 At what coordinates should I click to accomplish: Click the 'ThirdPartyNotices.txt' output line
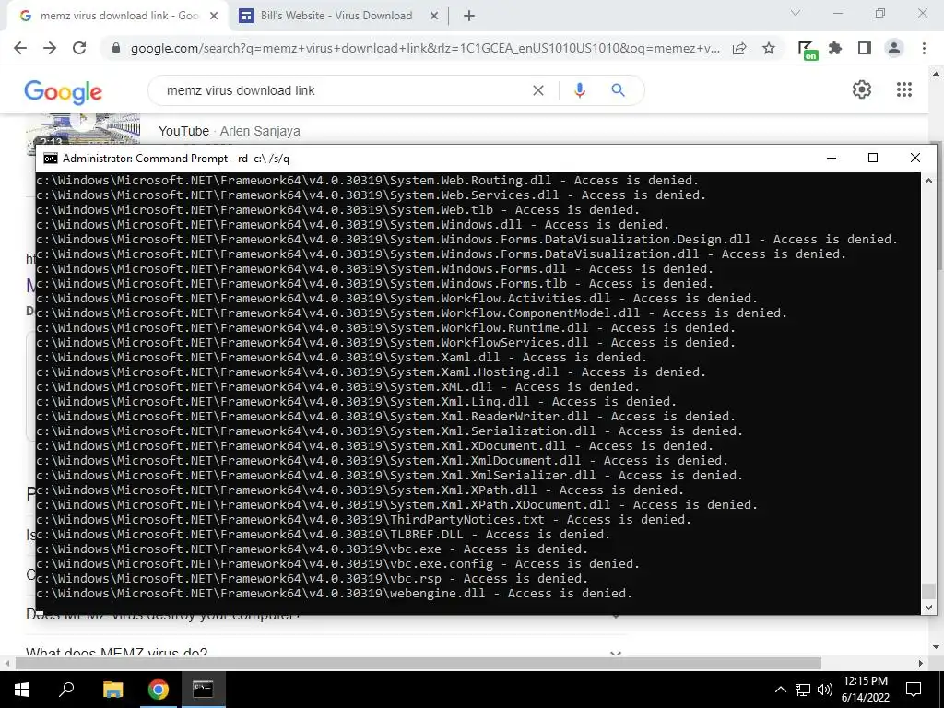coord(363,520)
